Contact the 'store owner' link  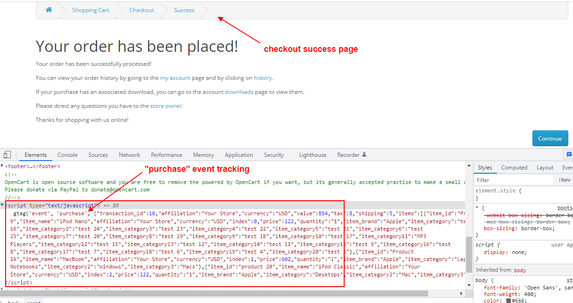pyautogui.click(x=166, y=106)
